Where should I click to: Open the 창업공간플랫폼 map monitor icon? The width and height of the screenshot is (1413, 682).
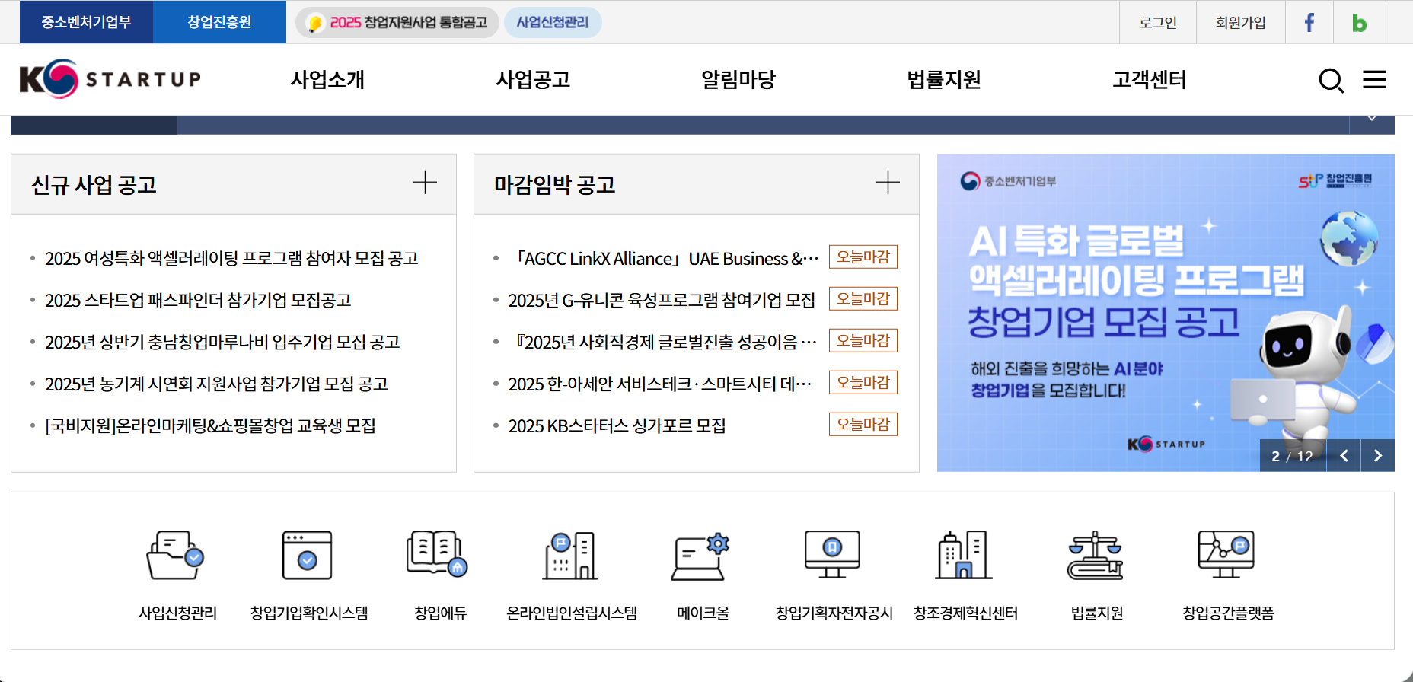coord(1226,554)
